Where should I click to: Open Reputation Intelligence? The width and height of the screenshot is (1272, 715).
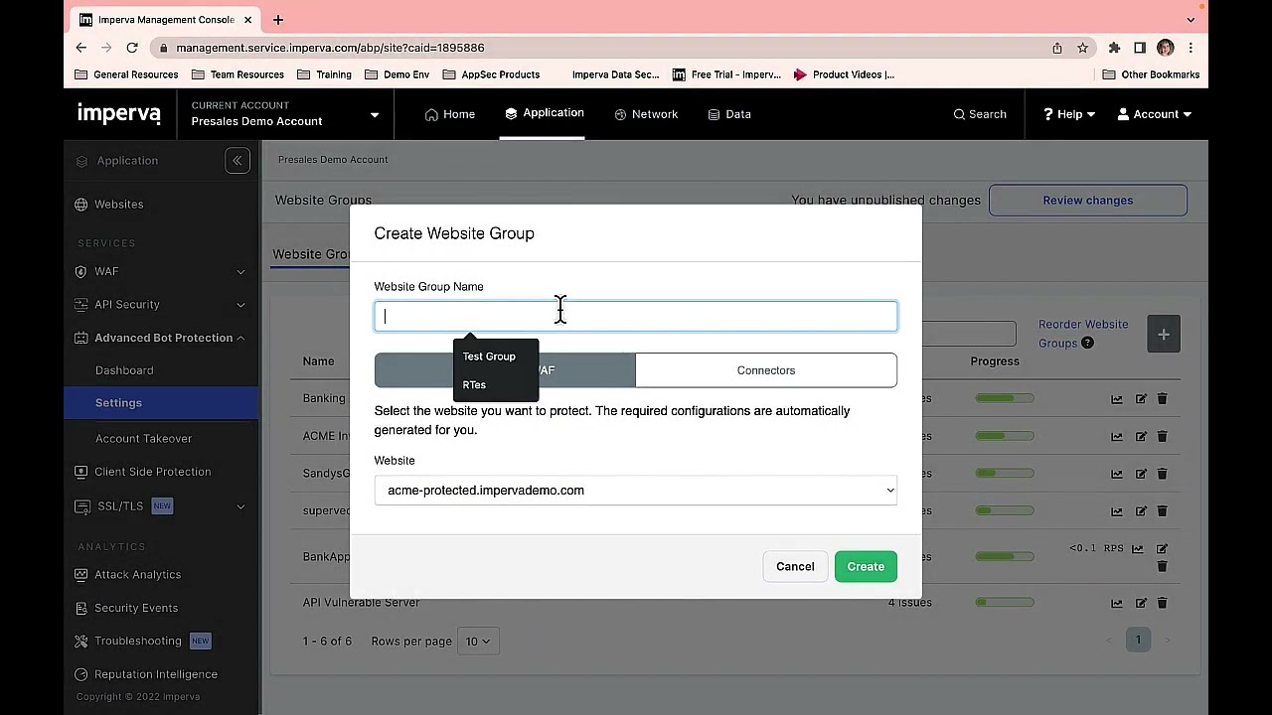point(156,674)
